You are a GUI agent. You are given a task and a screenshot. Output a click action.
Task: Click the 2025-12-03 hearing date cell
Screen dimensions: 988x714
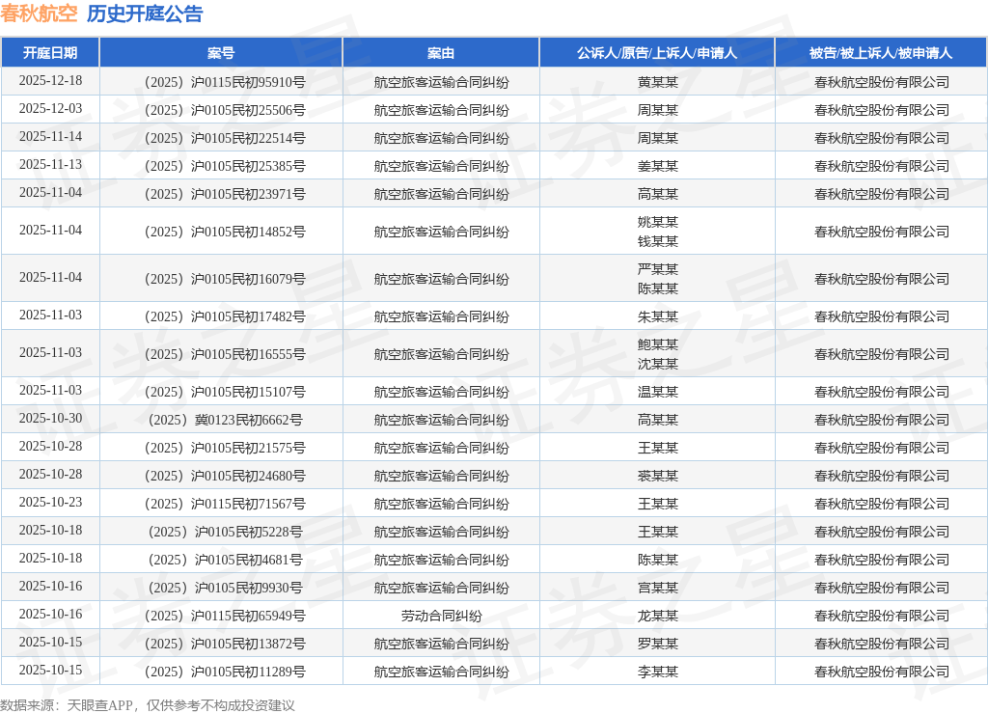pyautogui.click(x=50, y=109)
